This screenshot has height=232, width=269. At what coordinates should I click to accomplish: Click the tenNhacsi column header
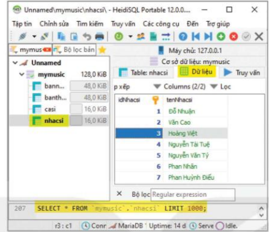[195, 100]
